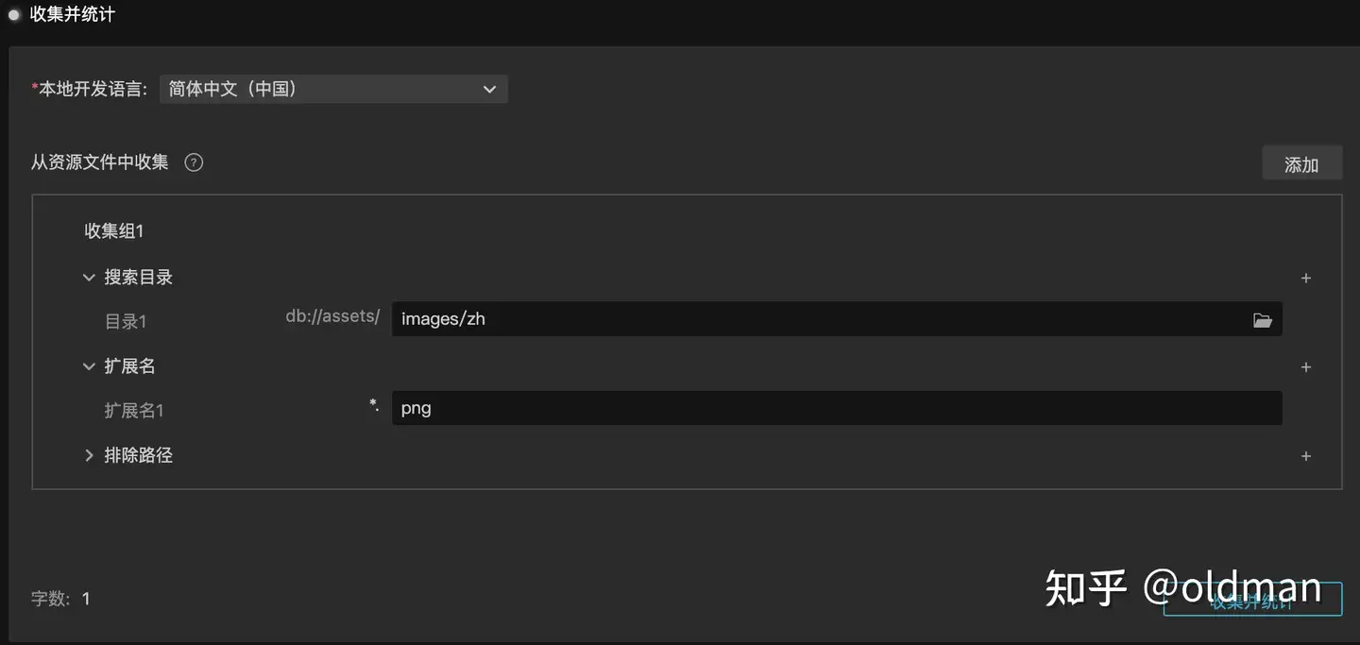Click the db://assets/ path prefix
This screenshot has width=1360, height=645.
332,317
